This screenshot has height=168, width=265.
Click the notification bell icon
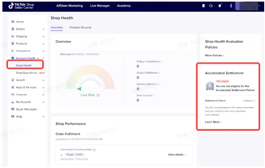(x=220, y=6)
